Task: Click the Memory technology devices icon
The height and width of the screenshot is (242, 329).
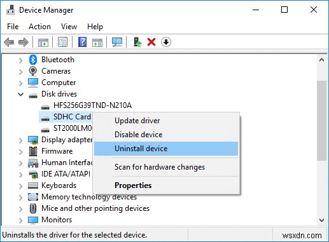Action: click(x=33, y=197)
